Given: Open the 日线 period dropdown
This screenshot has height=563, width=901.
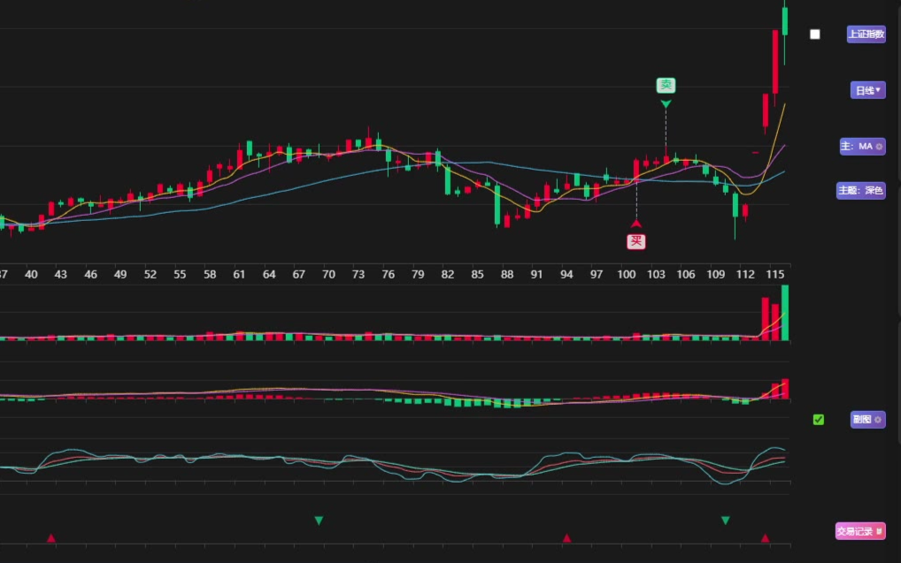Looking at the screenshot, I should tap(867, 90).
